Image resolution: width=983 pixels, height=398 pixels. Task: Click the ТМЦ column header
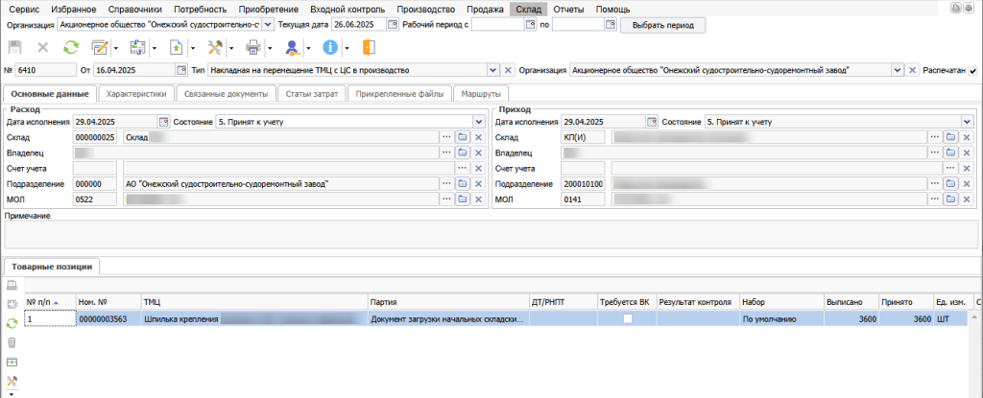pyautogui.click(x=253, y=302)
